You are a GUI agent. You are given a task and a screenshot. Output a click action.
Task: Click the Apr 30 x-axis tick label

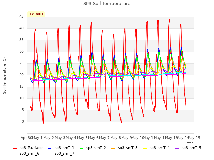pos(26,138)
